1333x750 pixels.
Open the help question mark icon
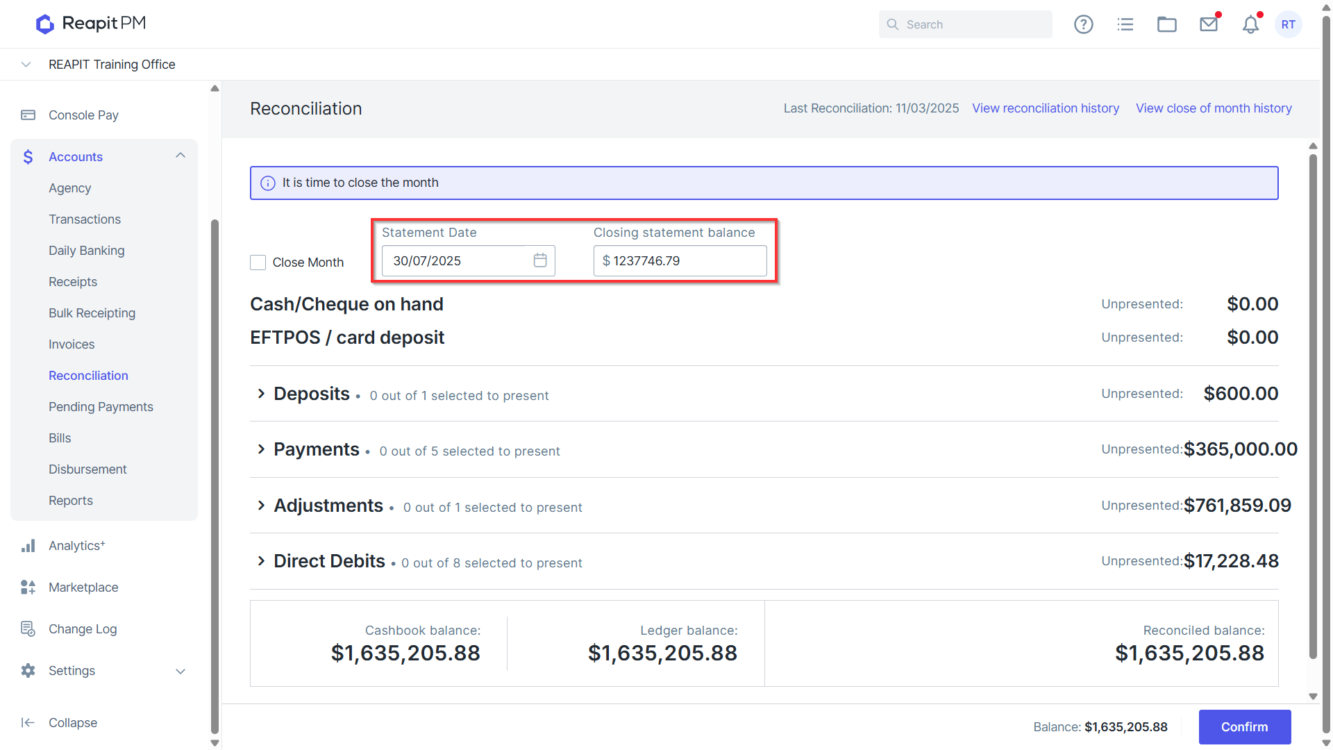[1083, 24]
